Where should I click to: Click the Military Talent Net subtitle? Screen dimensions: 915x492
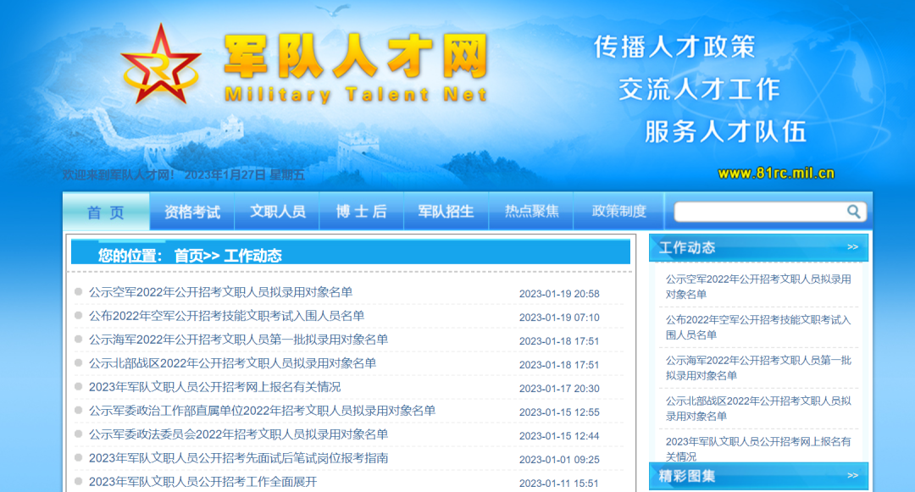(x=356, y=95)
